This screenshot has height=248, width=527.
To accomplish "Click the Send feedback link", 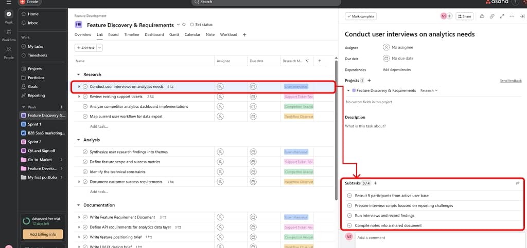I will tap(511, 81).
